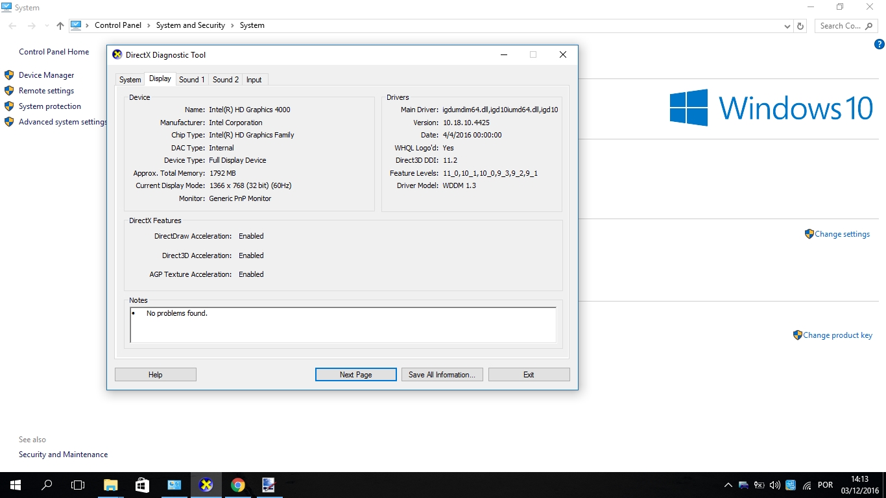Open taskbar search magnifier
This screenshot has width=886, height=498.
(x=47, y=484)
